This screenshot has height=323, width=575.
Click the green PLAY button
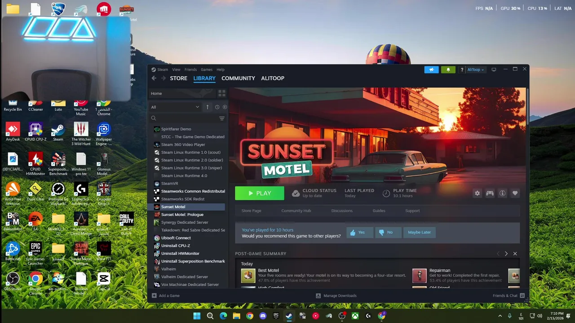click(260, 193)
